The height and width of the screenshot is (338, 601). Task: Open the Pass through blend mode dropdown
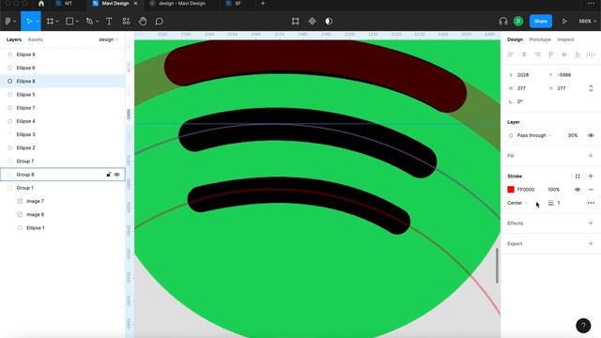pyautogui.click(x=534, y=135)
